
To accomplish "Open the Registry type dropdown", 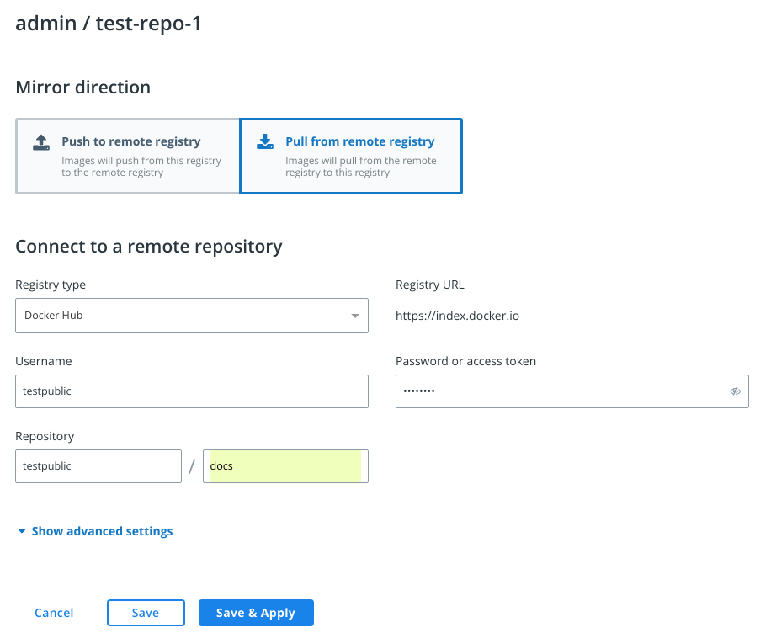I will pos(191,316).
